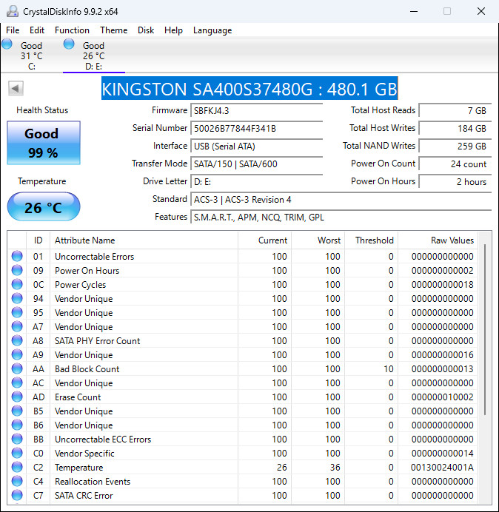Click status orb of SATA CRC Error row
499x512 pixels.
pos(17,495)
